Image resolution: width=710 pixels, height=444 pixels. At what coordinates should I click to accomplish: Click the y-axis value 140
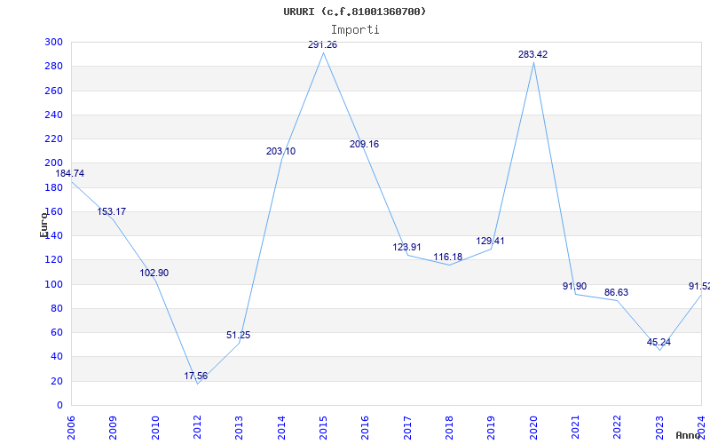pos(53,235)
